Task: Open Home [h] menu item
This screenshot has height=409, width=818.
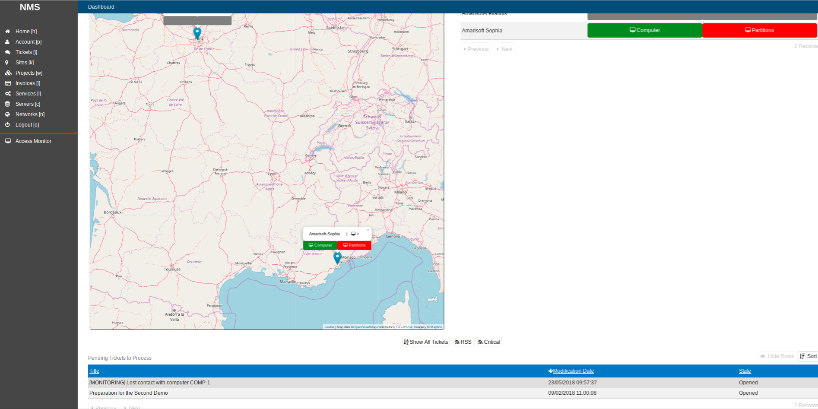Action: click(x=26, y=32)
